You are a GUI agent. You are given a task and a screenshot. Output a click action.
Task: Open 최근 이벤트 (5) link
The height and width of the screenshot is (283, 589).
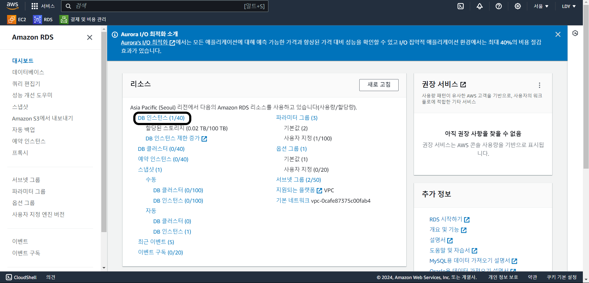[x=156, y=242]
